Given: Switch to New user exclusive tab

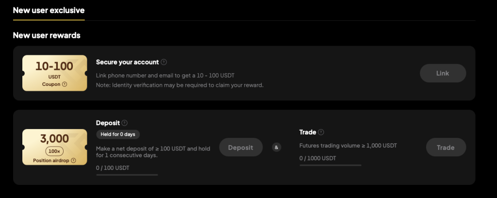Looking at the screenshot, I should pyautogui.click(x=49, y=10).
